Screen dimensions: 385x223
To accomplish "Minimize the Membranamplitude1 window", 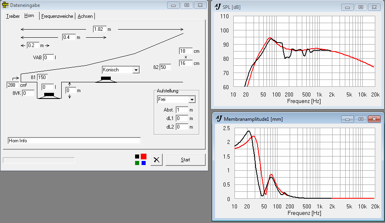I will point(347,119).
